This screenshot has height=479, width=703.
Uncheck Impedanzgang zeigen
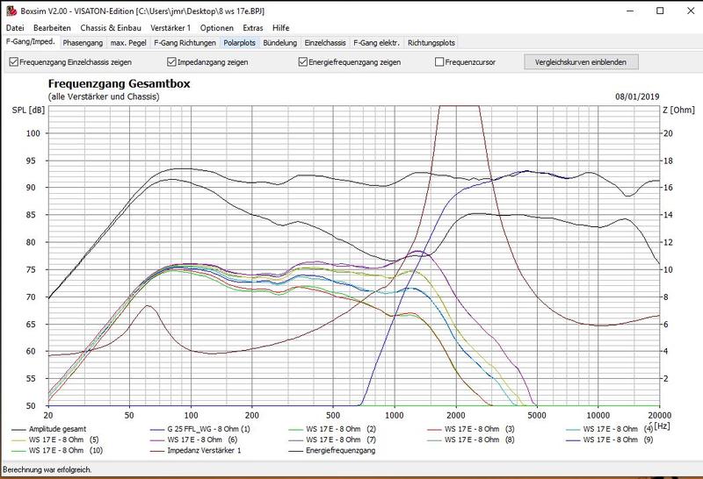172,62
